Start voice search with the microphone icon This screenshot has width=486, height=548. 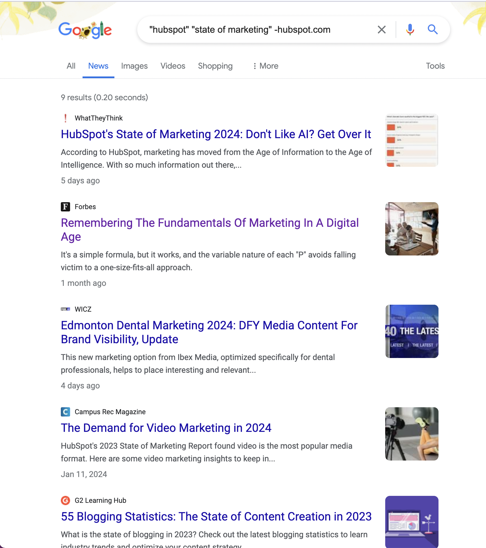410,30
